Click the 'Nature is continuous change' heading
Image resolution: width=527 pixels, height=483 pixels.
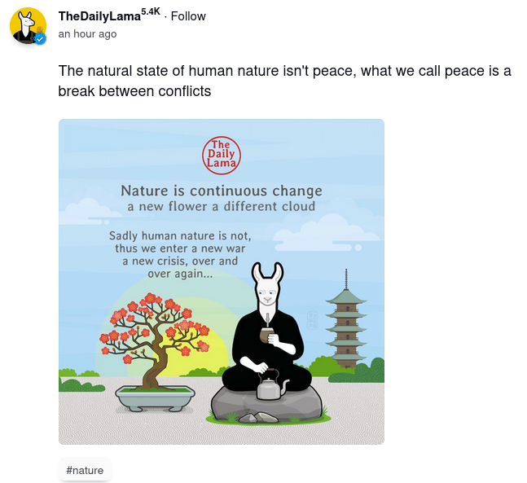[222, 191]
